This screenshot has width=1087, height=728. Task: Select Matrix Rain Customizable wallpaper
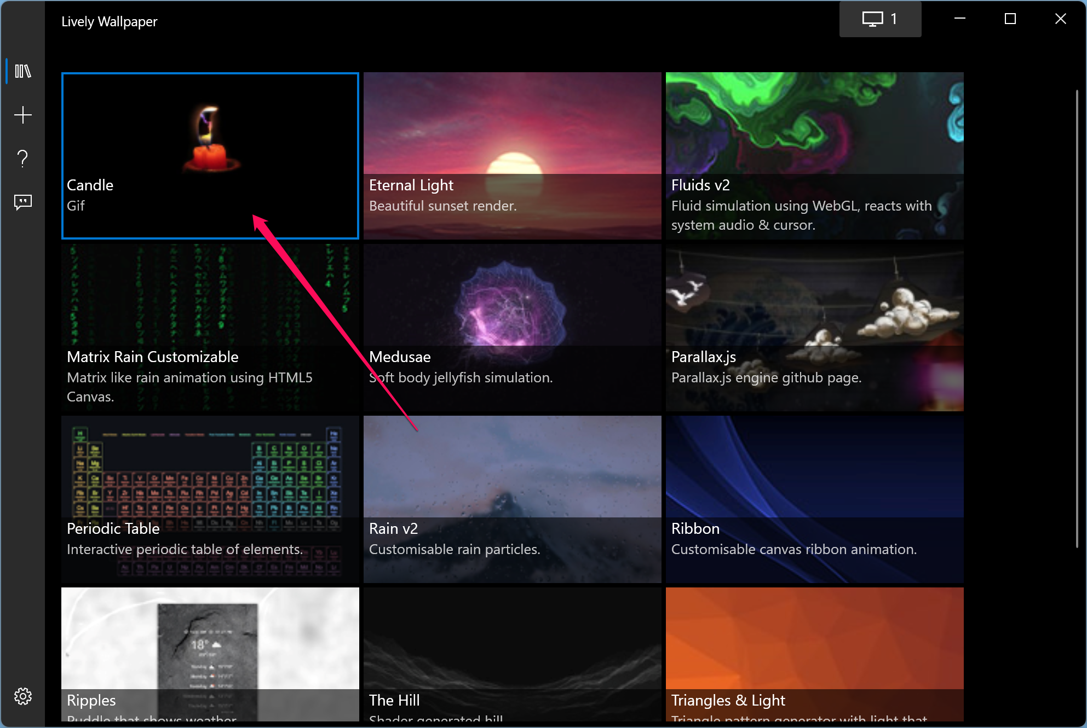click(210, 328)
